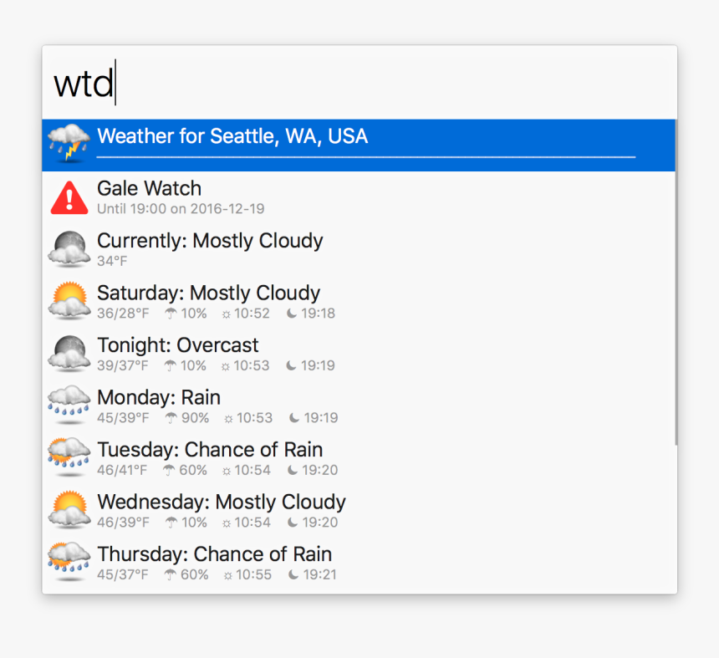Click the umbrella precipitation icon on Monday's row
719x658 pixels.
pos(173,418)
